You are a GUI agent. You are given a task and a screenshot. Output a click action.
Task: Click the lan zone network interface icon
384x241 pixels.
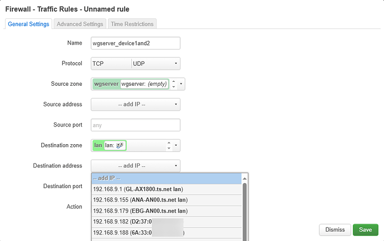pos(120,145)
